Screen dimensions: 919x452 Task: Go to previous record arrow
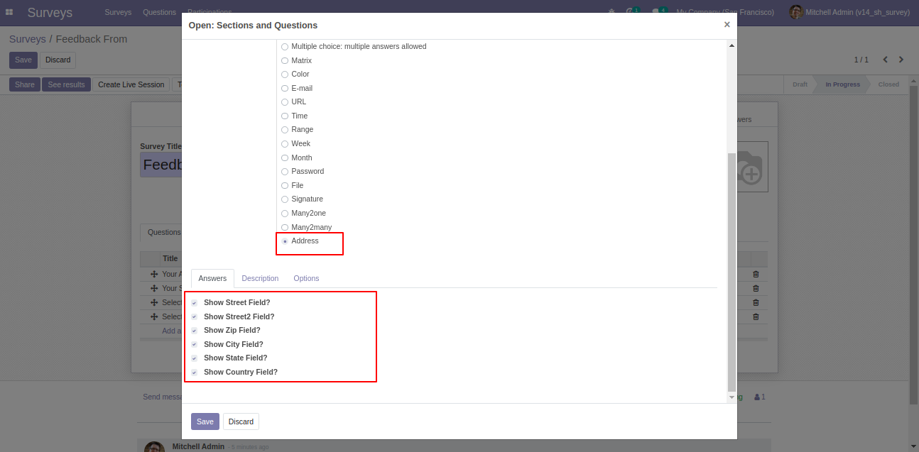[x=886, y=60]
